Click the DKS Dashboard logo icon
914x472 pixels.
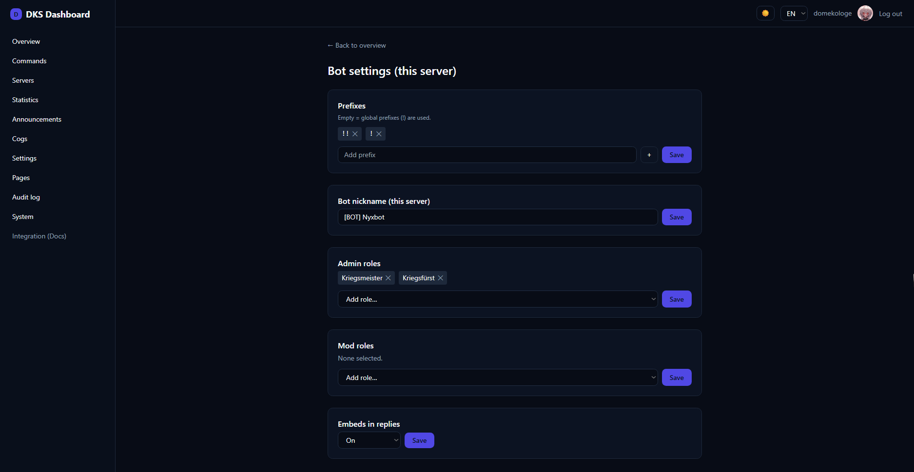pyautogui.click(x=16, y=14)
